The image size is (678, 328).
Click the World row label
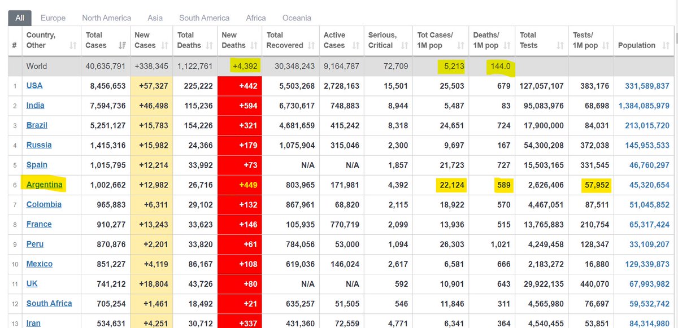pos(37,66)
